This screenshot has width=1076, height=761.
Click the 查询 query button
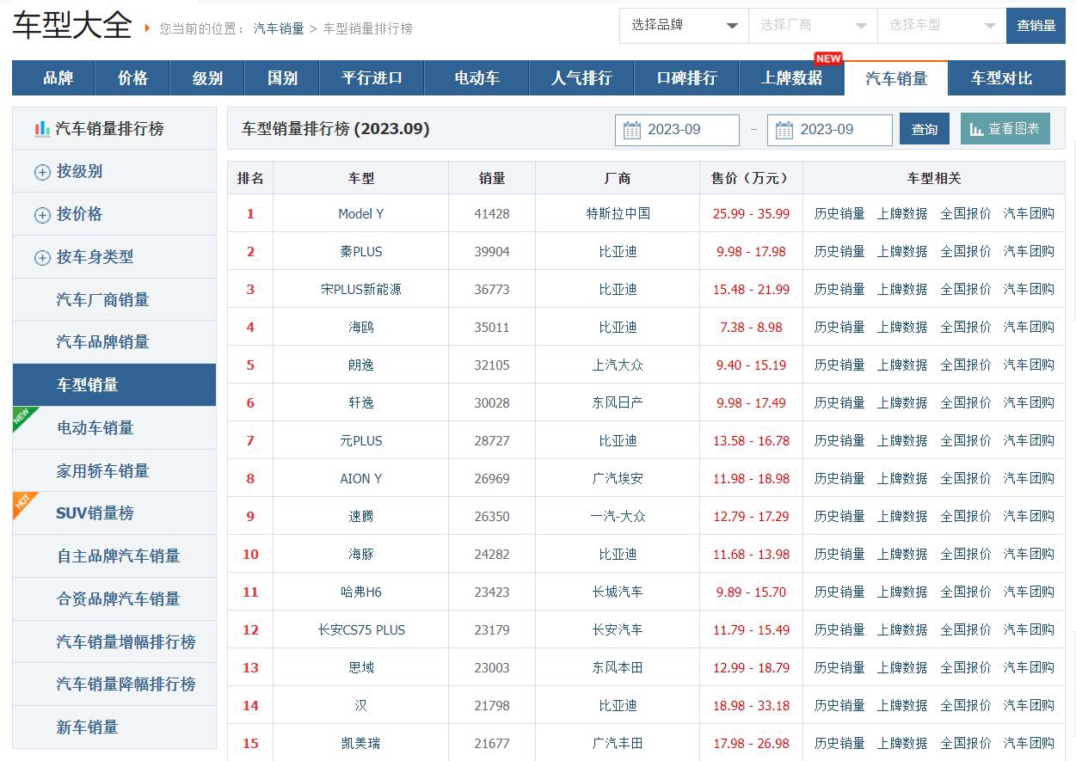point(925,130)
